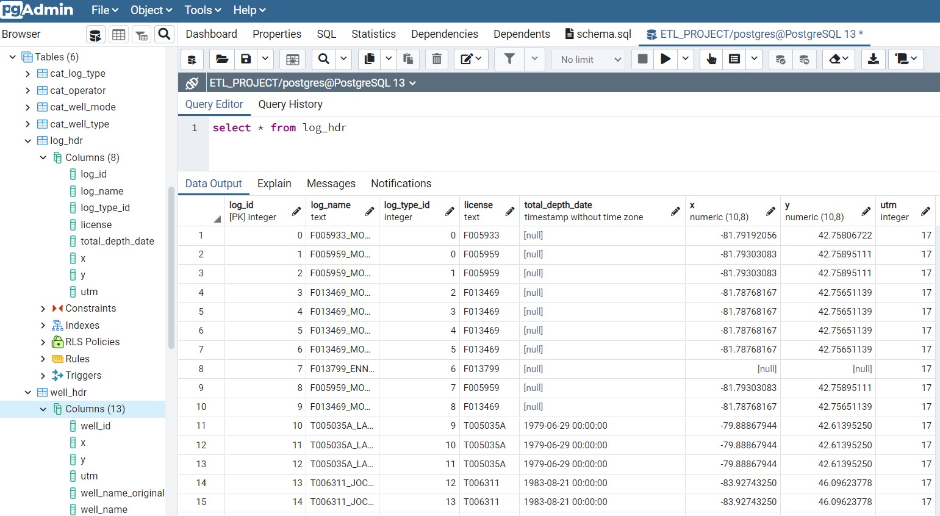Viewport: 940px width, 516px height.
Task: Click the Find magnifier icon in toolbar
Action: click(324, 59)
